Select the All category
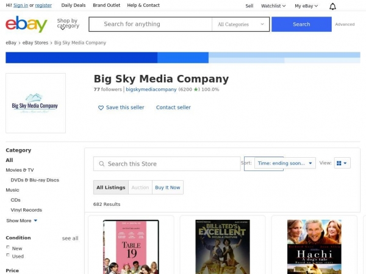366x274 pixels. [9, 160]
